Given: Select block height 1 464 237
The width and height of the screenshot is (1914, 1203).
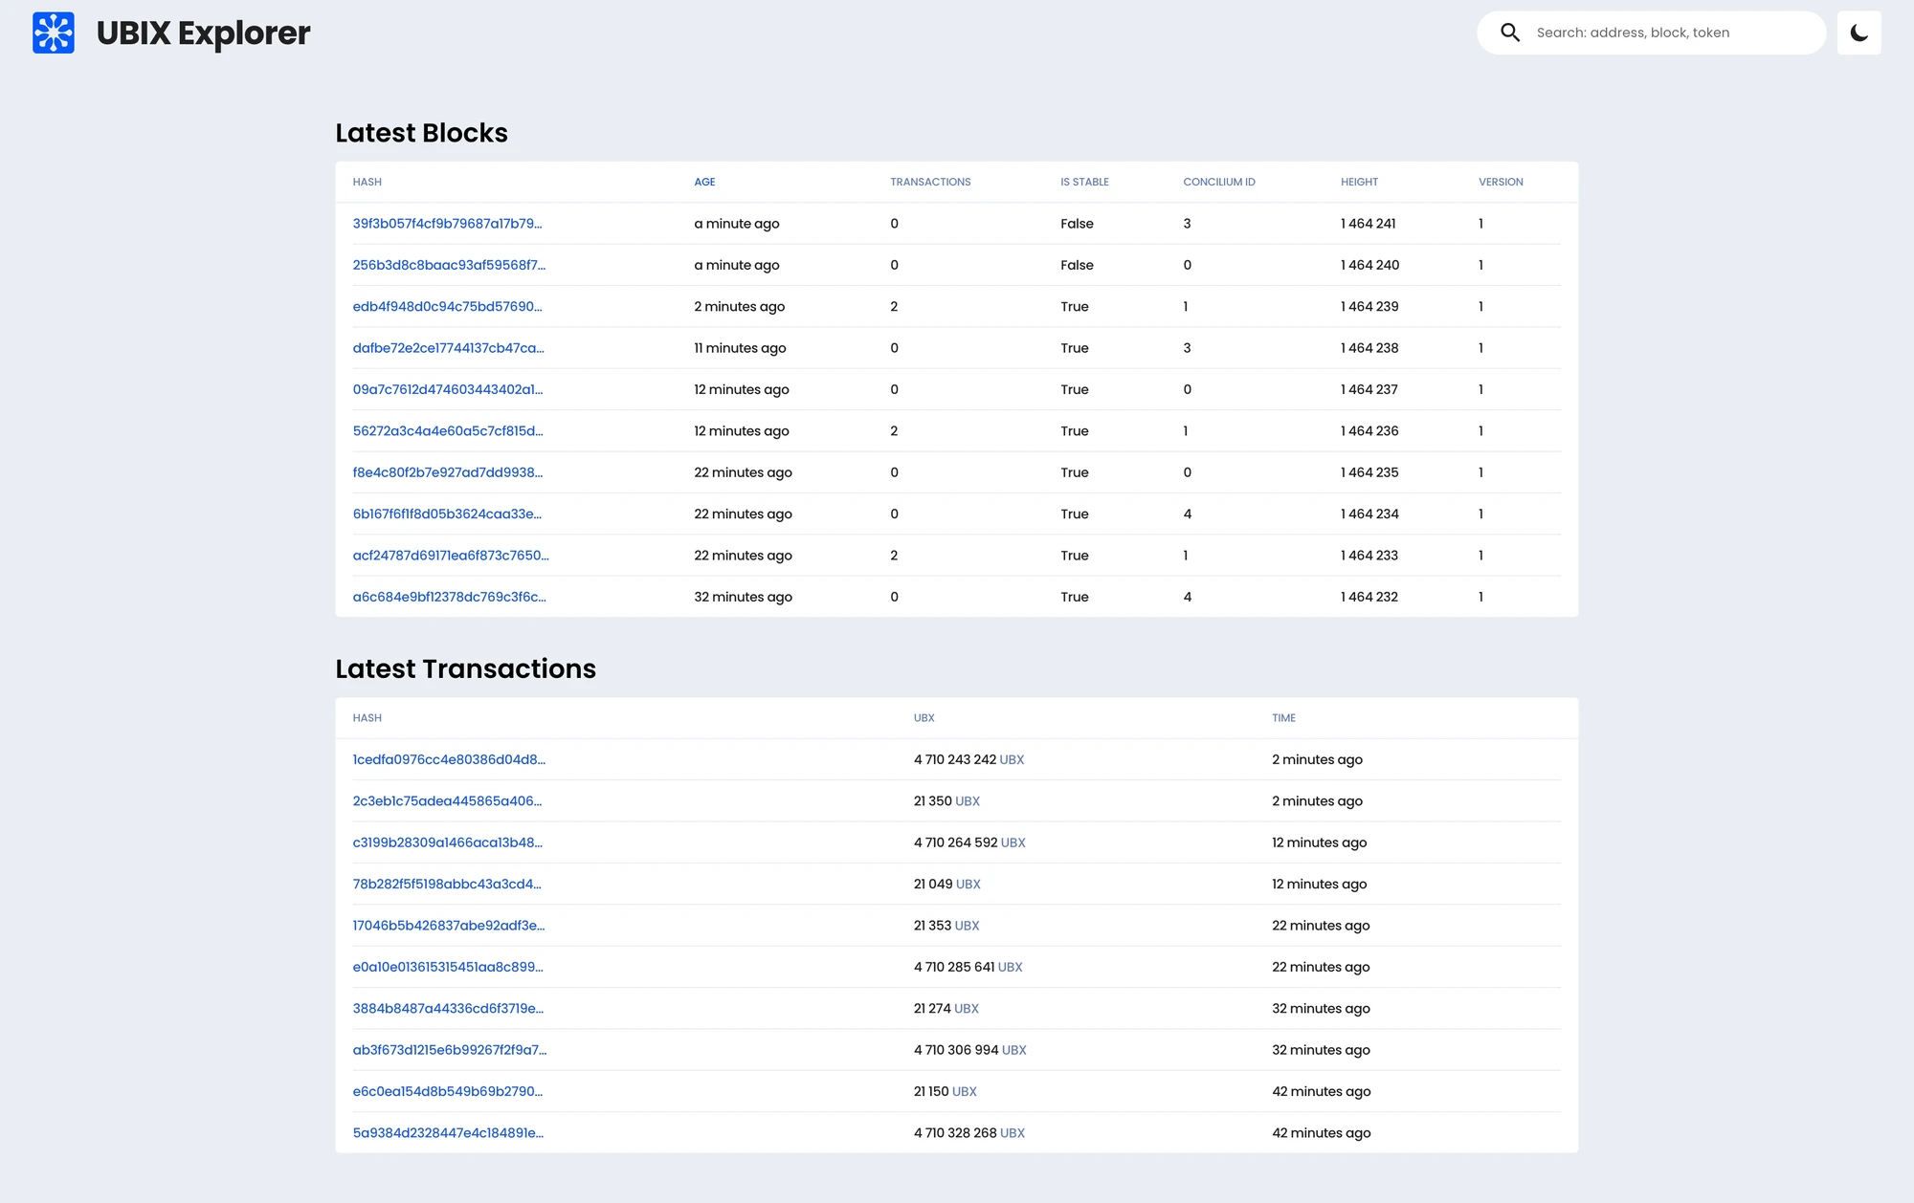Looking at the screenshot, I should coord(1369,389).
